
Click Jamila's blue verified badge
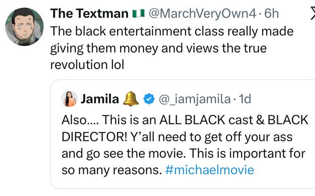(149, 99)
